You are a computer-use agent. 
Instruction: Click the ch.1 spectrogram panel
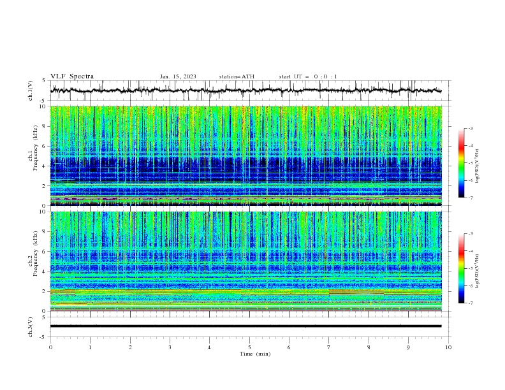point(245,155)
